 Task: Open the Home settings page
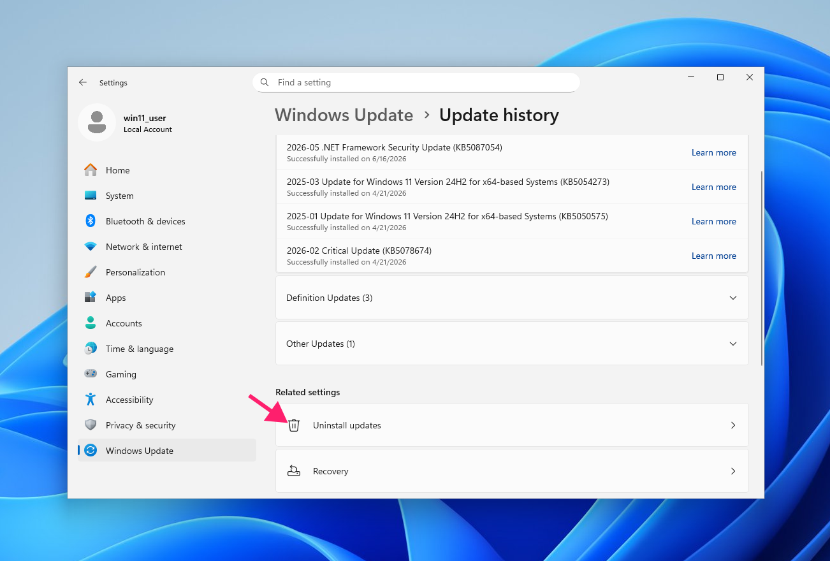[x=167, y=170]
